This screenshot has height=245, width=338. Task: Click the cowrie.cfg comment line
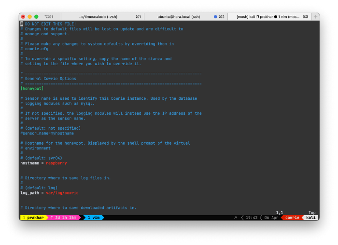[x=34, y=49]
